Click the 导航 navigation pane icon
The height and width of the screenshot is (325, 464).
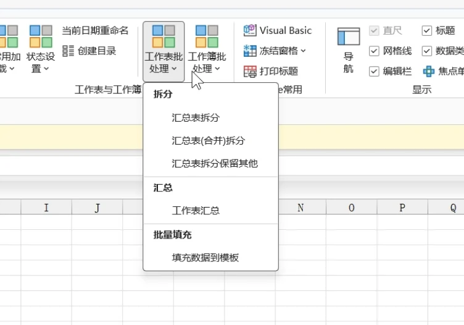349,36
